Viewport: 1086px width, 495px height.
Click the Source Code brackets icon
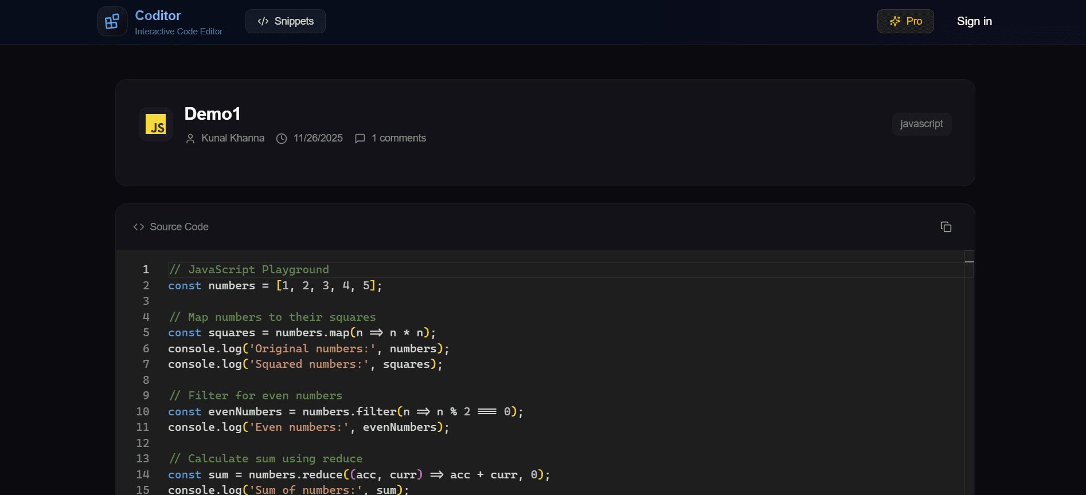(x=139, y=227)
